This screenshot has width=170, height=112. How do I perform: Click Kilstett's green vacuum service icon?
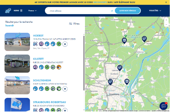coord(47,67)
